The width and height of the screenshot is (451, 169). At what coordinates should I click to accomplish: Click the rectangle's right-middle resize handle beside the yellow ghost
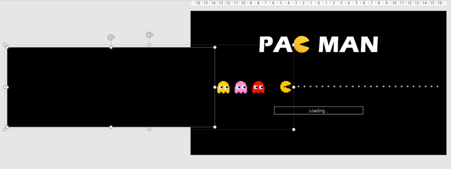215,87
